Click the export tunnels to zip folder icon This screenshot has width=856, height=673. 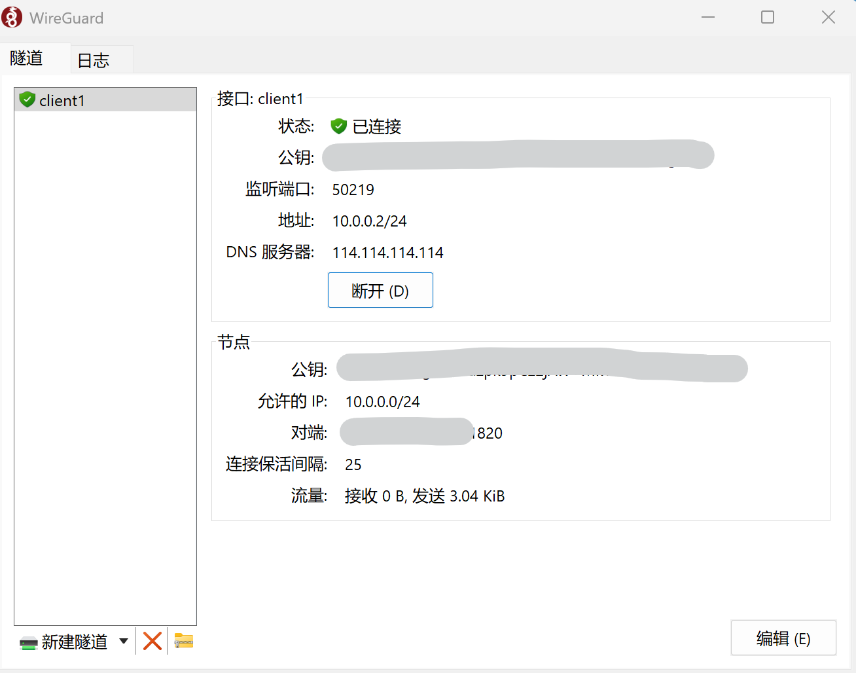coord(184,641)
